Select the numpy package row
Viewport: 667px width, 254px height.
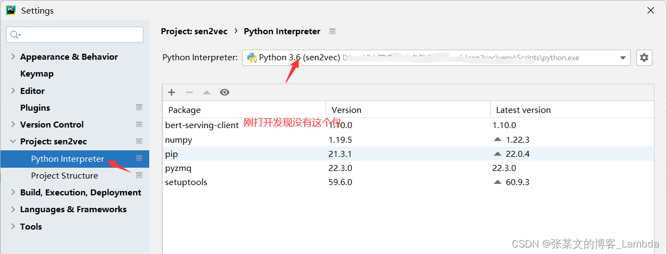tap(408, 139)
